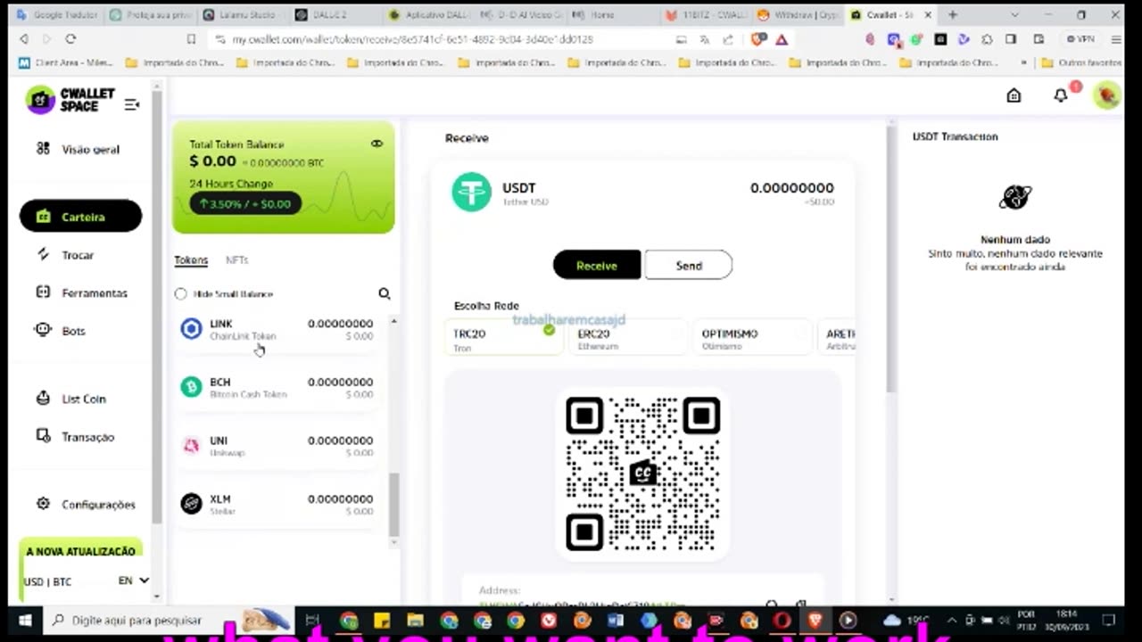Click the bookmark page icon
Image resolution: width=1142 pixels, height=642 pixels.
tap(191, 39)
